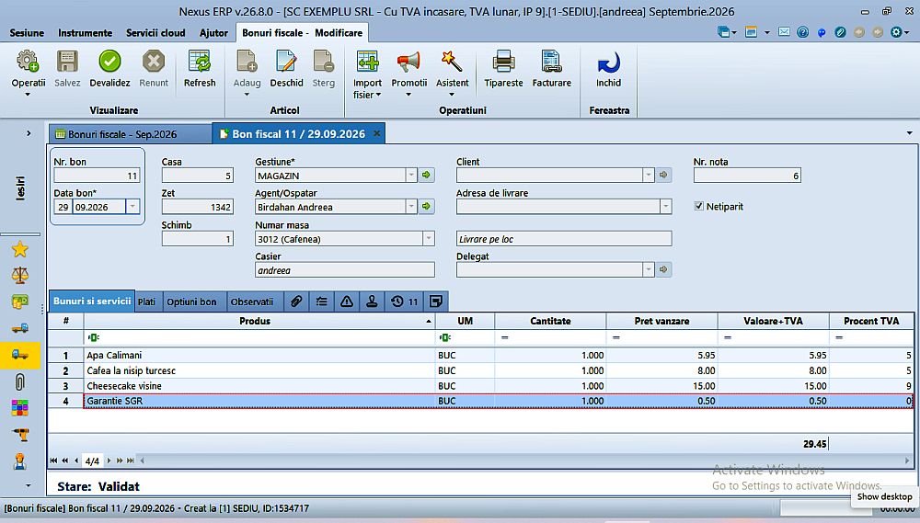920x523 pixels.
Task: Click the Facturare invoice icon
Action: pyautogui.click(x=551, y=62)
